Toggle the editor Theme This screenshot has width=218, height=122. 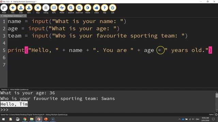(x=88, y=9)
